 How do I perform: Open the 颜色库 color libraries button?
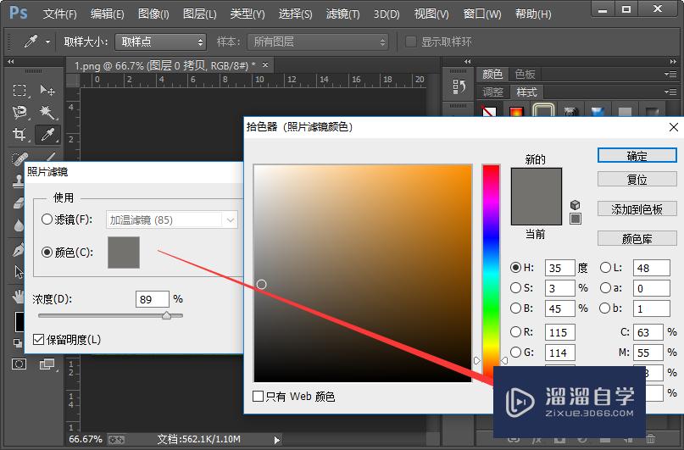[637, 238]
